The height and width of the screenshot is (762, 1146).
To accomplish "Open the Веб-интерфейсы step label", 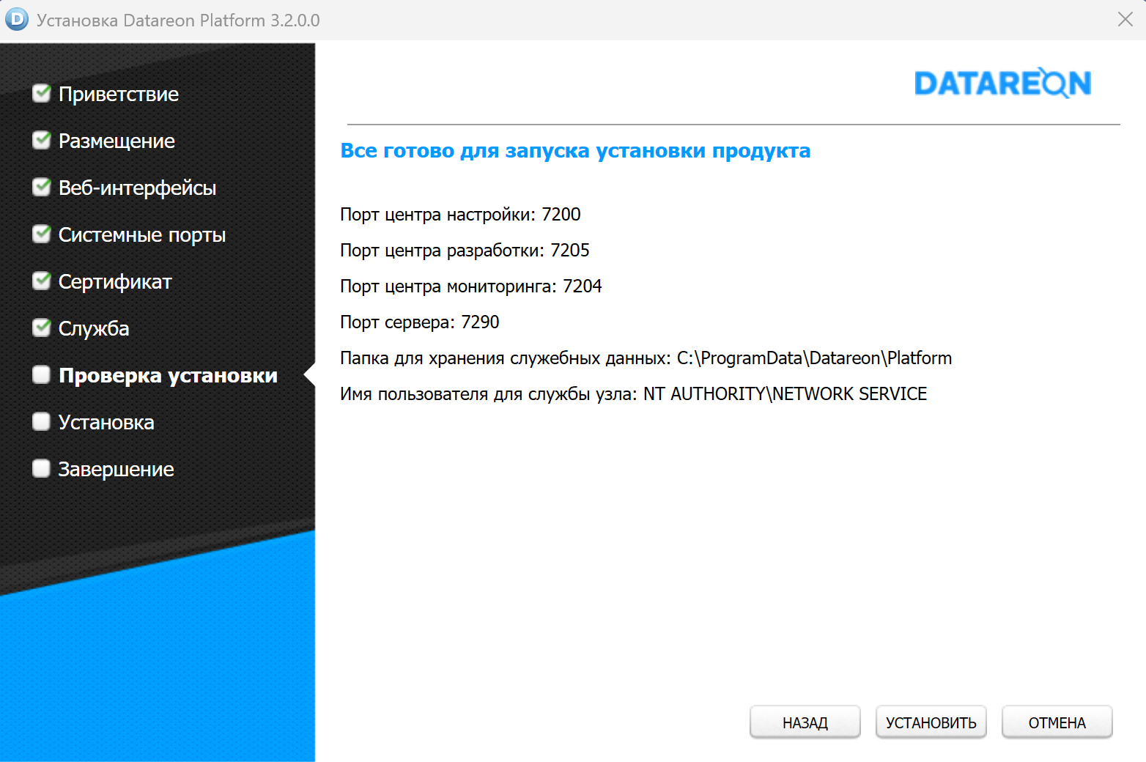I will click(137, 188).
